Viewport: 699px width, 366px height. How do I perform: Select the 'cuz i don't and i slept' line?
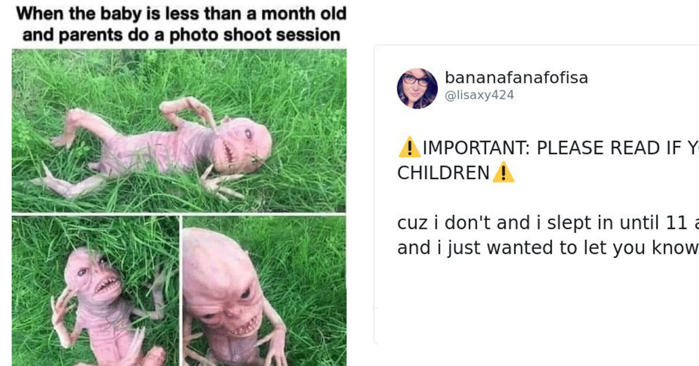[548, 223]
